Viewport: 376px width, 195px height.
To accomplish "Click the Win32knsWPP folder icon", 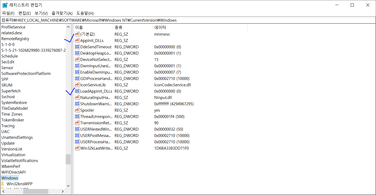I will tap(3, 184).
